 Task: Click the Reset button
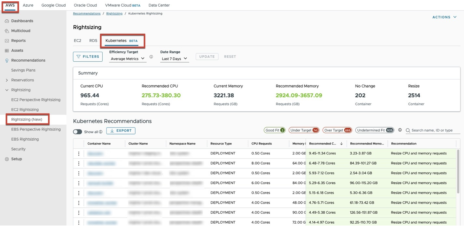tap(230, 57)
